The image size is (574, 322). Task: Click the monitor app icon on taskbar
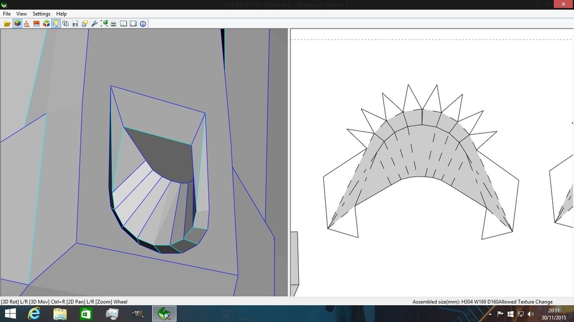pyautogui.click(x=112, y=314)
